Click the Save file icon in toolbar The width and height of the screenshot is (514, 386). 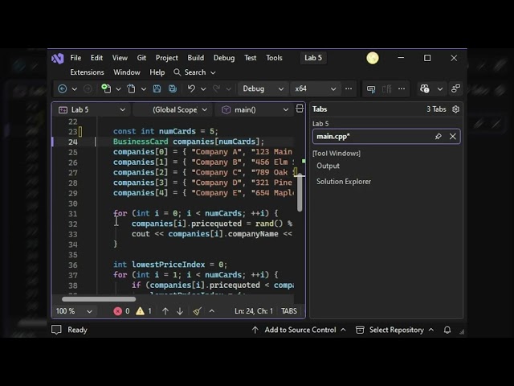tap(157, 88)
